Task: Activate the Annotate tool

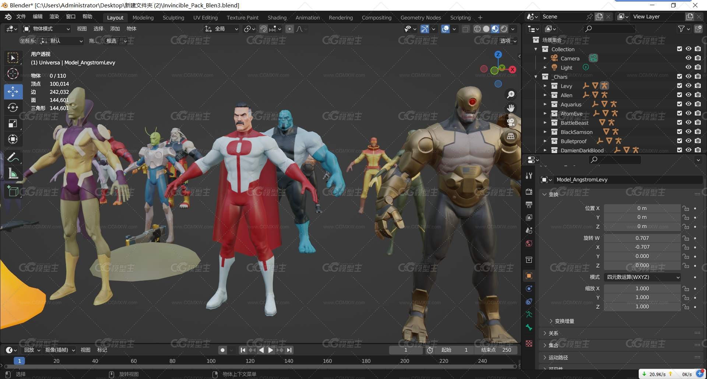Action: (x=13, y=157)
